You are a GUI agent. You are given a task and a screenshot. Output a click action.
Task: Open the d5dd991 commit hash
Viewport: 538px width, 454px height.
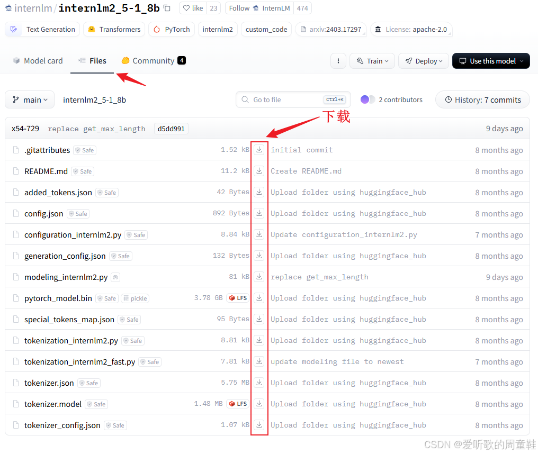tap(171, 129)
